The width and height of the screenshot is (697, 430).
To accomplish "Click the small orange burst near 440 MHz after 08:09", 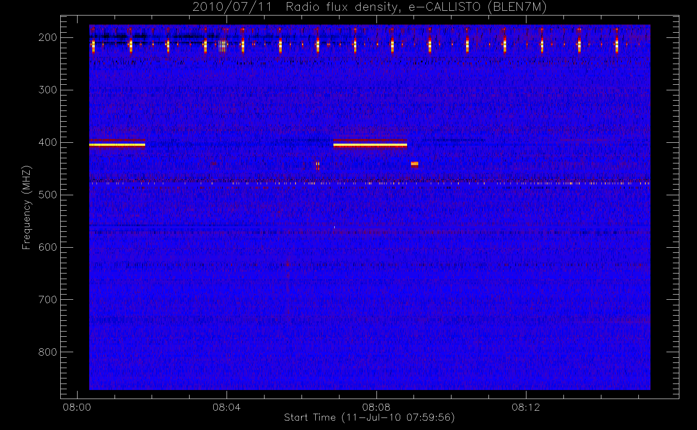I will coord(414,164).
